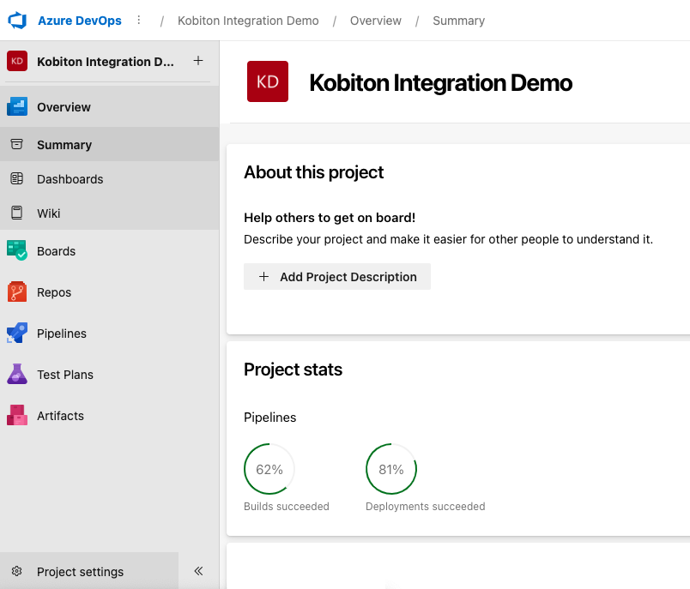Click the plus icon in Add Project Description
Viewport: 690px width, 589px height.
pyautogui.click(x=263, y=276)
